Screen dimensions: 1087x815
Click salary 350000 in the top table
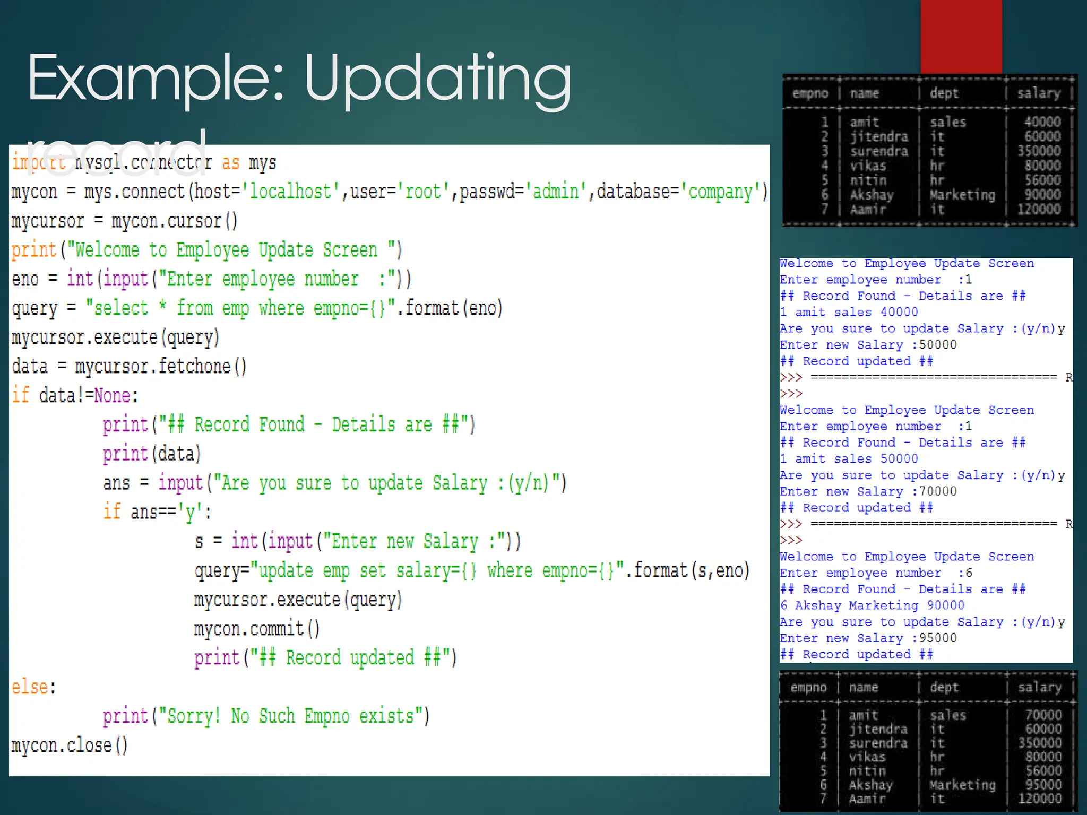click(x=1038, y=151)
